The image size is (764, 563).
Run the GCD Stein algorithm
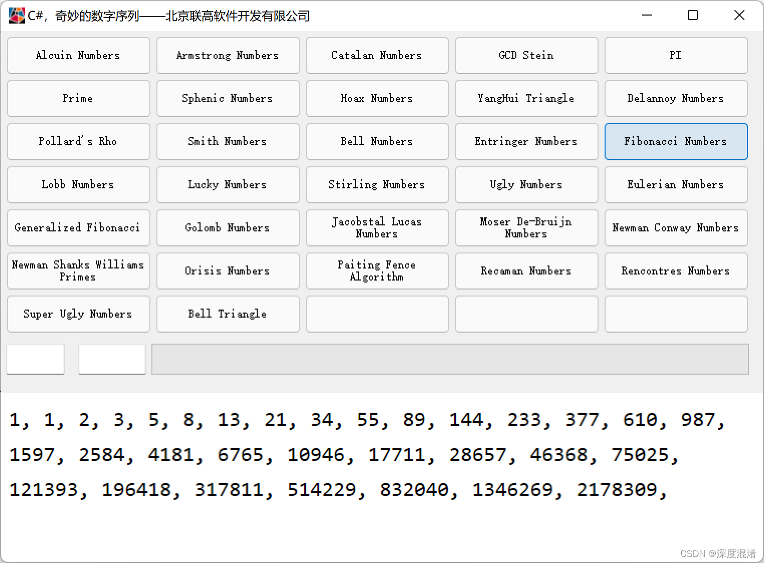526,56
